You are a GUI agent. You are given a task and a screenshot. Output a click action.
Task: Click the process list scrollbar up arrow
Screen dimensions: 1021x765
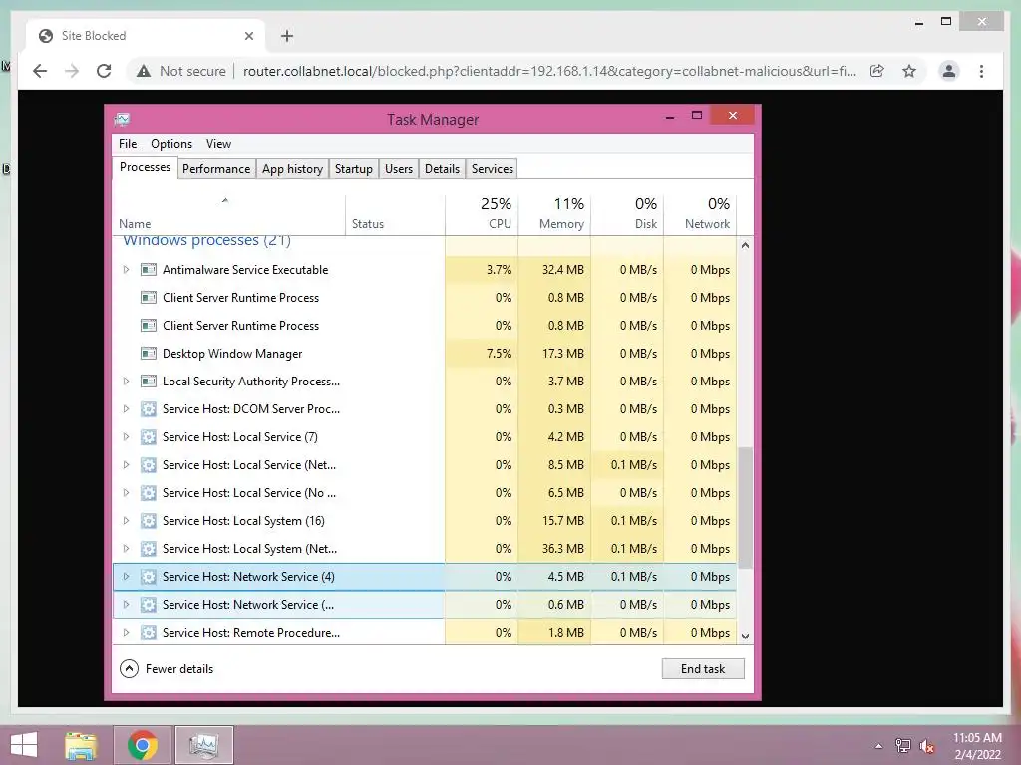click(745, 245)
